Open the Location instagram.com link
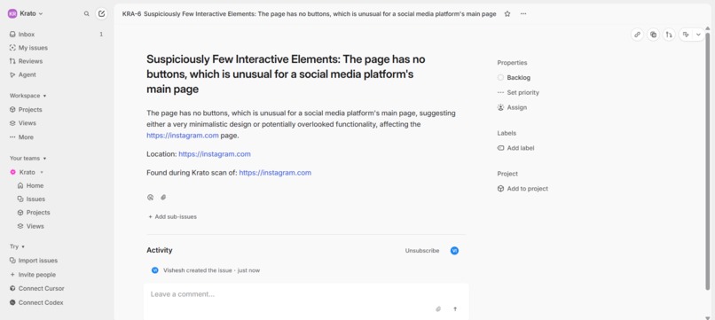This screenshot has height=320, width=715. point(215,154)
